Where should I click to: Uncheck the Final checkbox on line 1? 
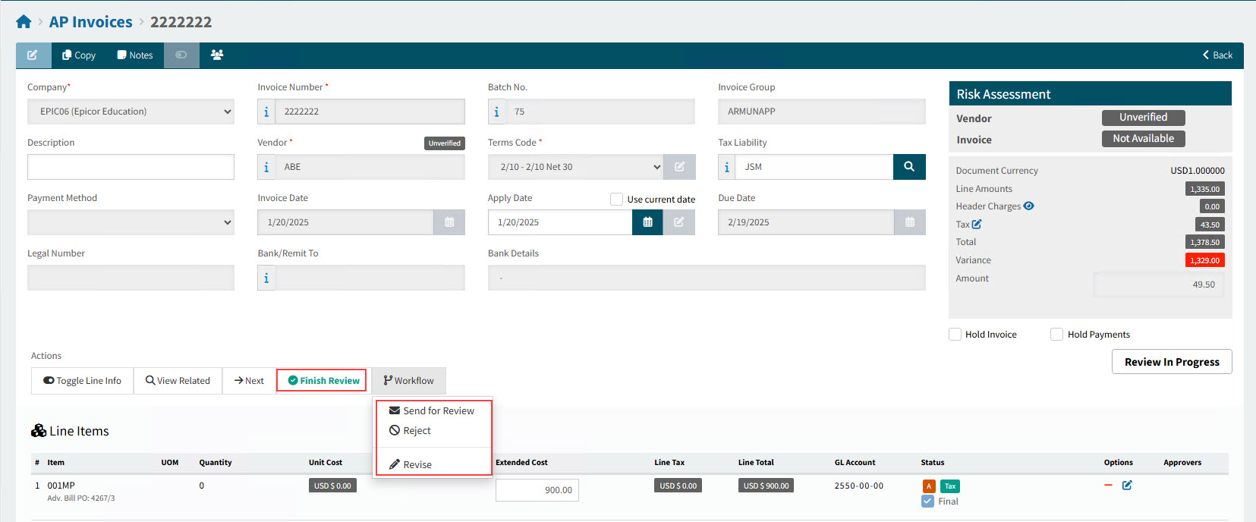(x=927, y=502)
